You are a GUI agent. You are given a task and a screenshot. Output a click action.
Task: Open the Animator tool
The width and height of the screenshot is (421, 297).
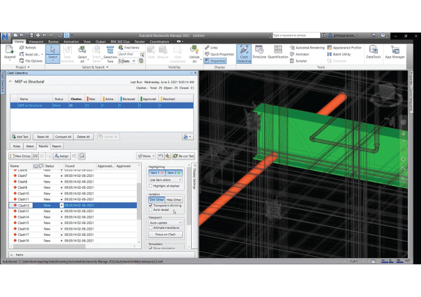(299, 54)
